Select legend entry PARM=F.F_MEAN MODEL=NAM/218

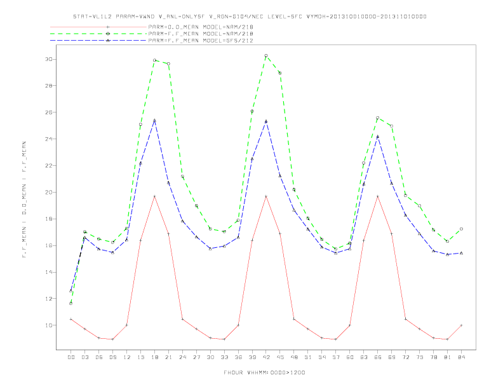coord(201,34)
